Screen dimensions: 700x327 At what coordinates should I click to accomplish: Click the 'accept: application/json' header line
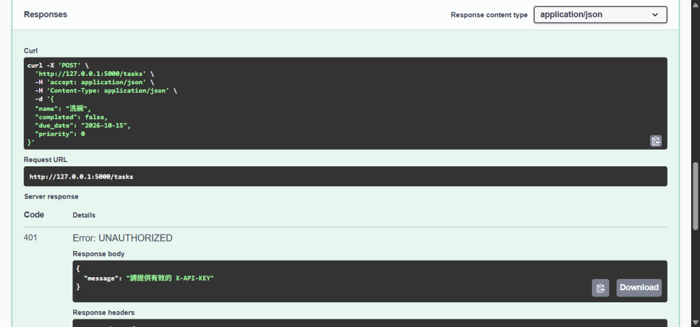94,82
